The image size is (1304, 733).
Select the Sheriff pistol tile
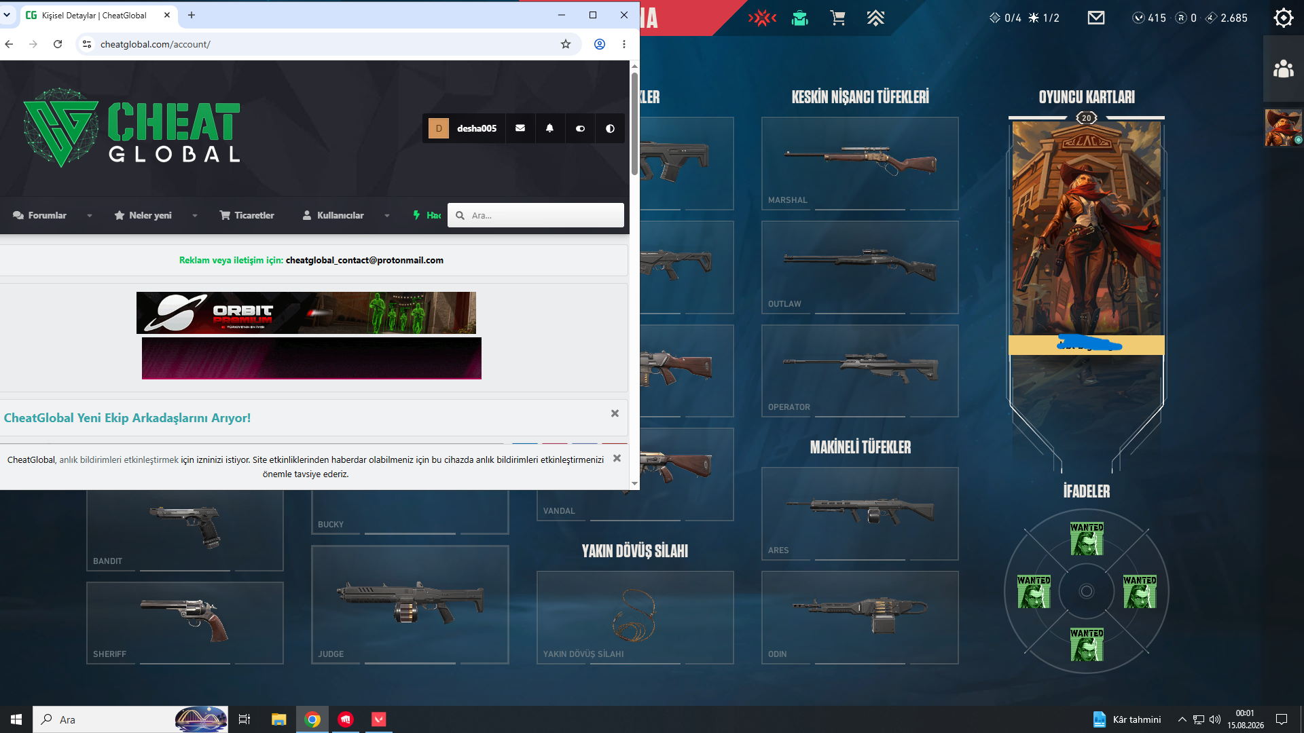click(x=185, y=623)
